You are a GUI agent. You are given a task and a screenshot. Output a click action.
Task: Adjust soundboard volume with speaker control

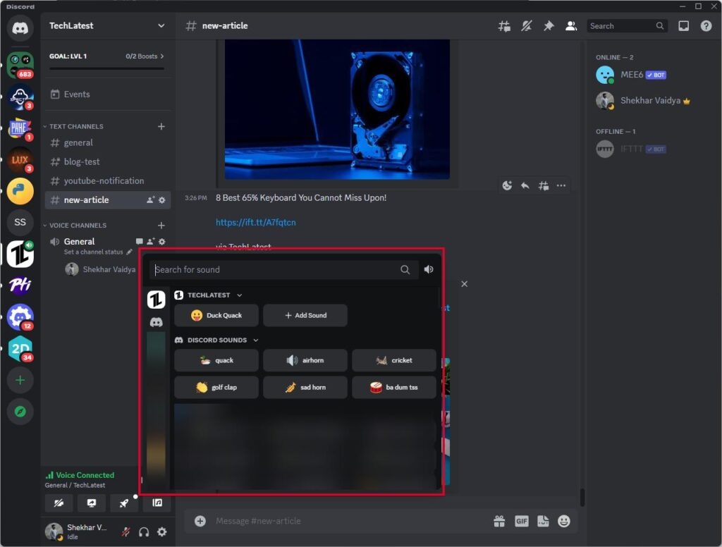point(429,269)
